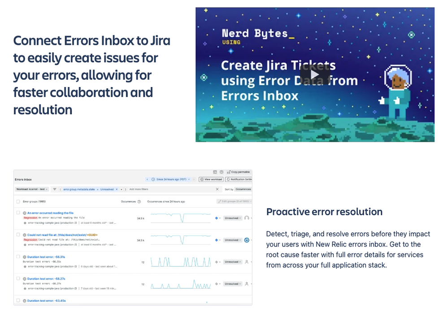Click Jira diamond icon in 'Could not read file' row
Viewport: 448px width, 313px height.
tap(217, 240)
